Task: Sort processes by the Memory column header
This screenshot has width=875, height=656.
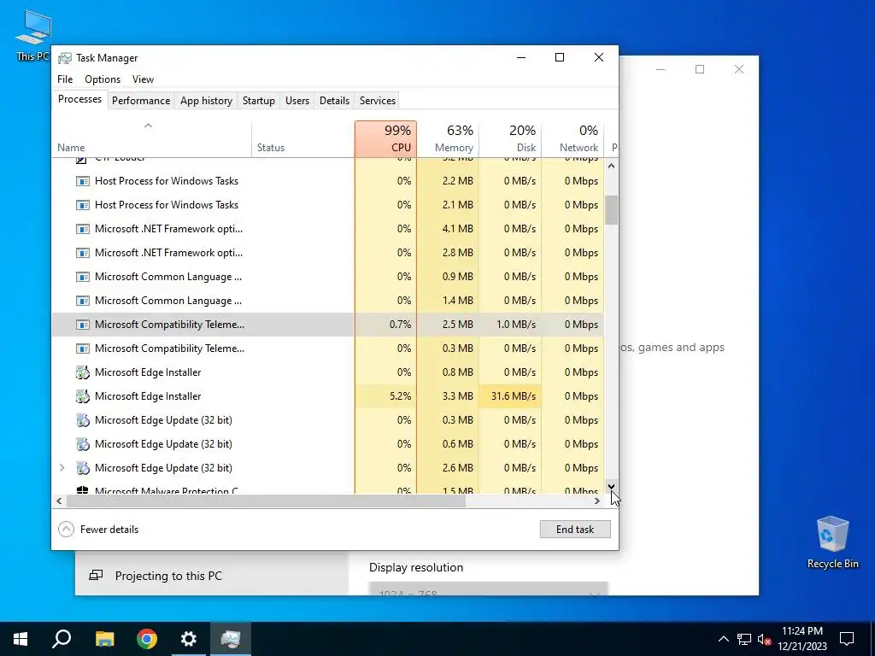Action: 448,139
